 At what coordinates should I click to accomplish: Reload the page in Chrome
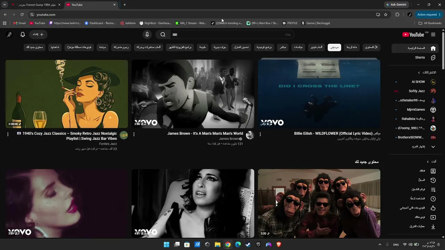click(22, 15)
